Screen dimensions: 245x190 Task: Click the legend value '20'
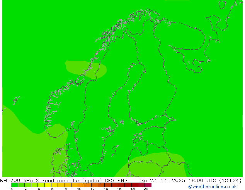146,189
